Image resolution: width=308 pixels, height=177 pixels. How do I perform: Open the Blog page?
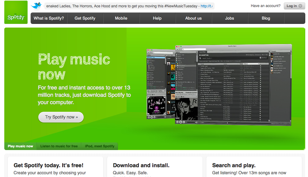tap(266, 18)
